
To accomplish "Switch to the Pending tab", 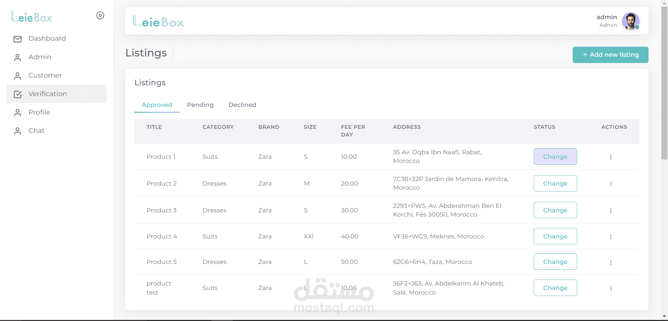I will (200, 105).
